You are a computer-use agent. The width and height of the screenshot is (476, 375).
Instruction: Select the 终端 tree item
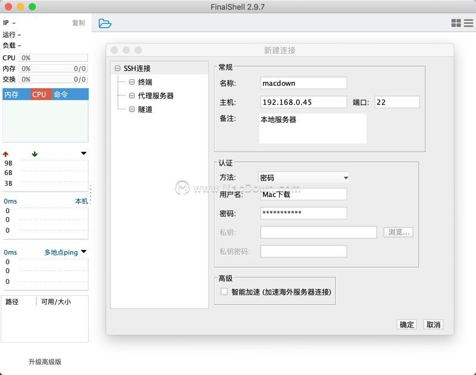coord(145,82)
